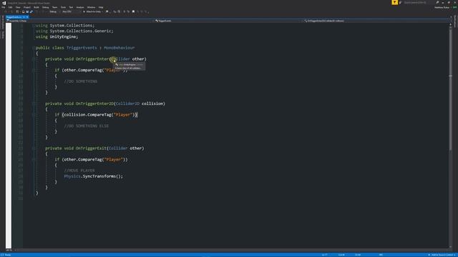Collapse the OnTriggerExit method block

pos(34,148)
